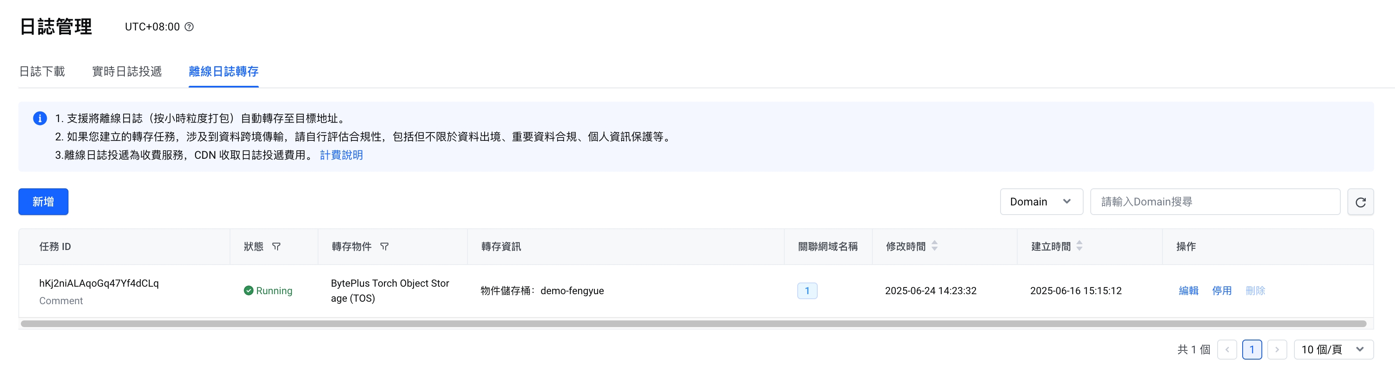1395x365 pixels.
Task: Open the 狀態 column filter icon
Action: click(x=276, y=247)
